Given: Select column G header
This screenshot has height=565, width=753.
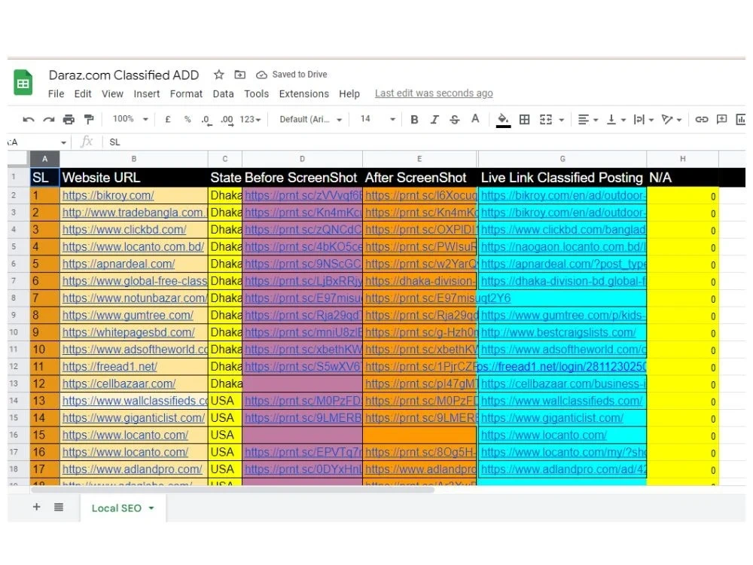Looking at the screenshot, I should coord(562,159).
